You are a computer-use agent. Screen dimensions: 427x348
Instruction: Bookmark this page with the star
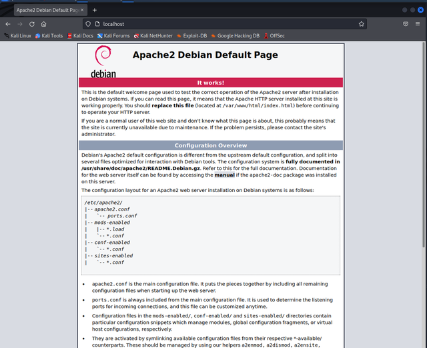(362, 23)
